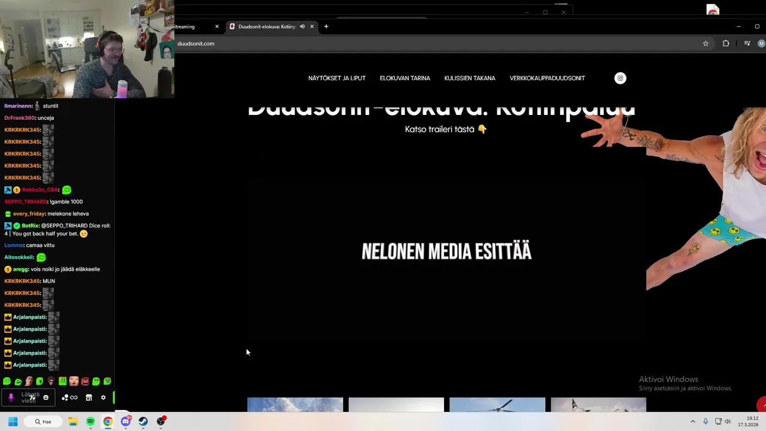766x431 pixels.
Task: Open VERKKOKAUPPADUUDSONIT menu item
Action: [548, 78]
